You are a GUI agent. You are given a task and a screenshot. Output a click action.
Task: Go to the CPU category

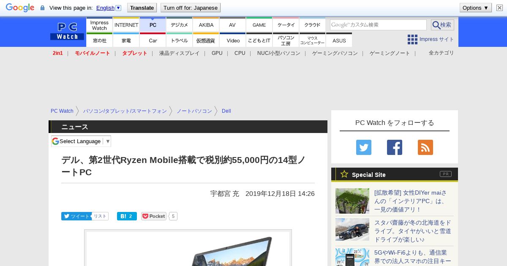click(240, 53)
